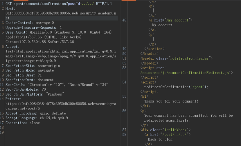Click response line number 48
The width and height of the screenshot is (241, 146).
click(x=124, y=20)
